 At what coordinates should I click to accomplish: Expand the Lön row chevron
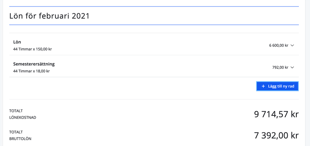click(292, 45)
